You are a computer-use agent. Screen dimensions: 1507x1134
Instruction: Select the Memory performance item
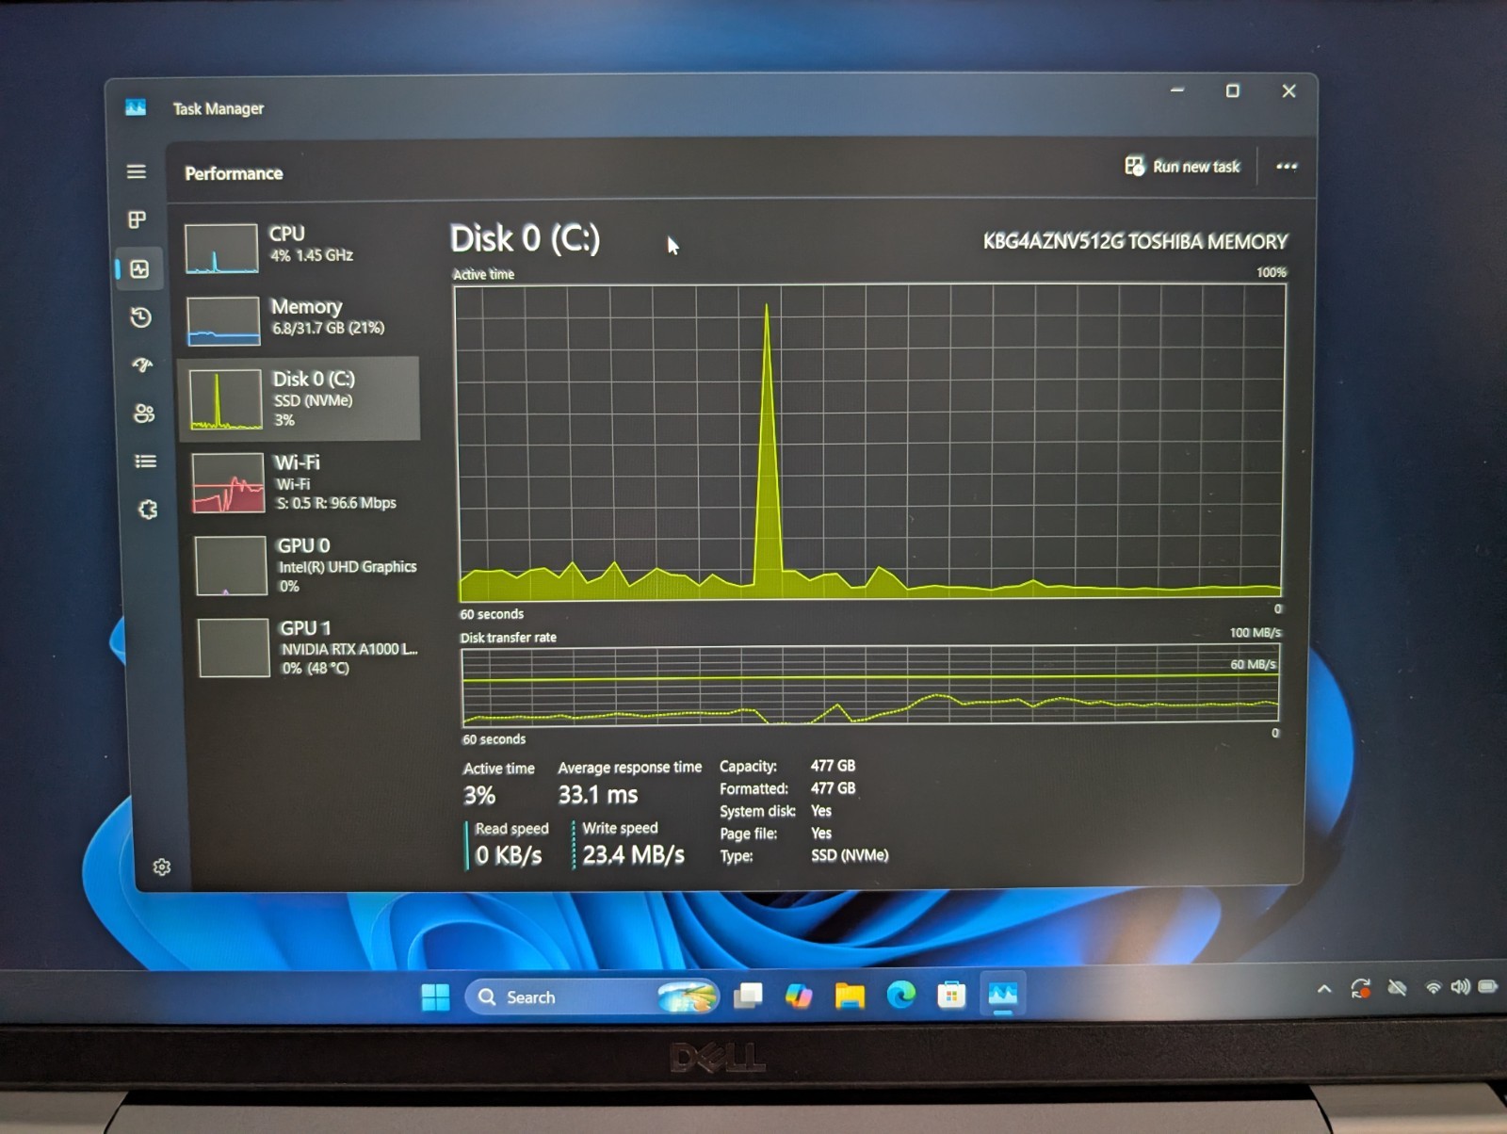pos(300,319)
